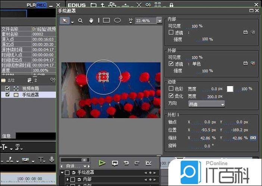Viewport: 262px width, 186px height.
Task: Enable the 内部 滤镜 checkbox
Action: pos(171,32)
